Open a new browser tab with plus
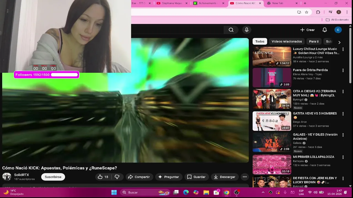The height and width of the screenshot is (198, 353). 305,3
